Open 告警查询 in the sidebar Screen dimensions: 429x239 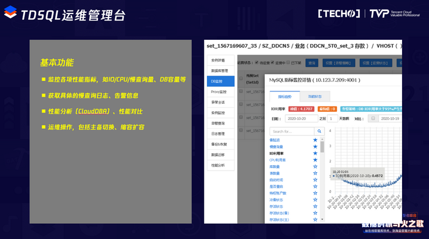point(220,123)
